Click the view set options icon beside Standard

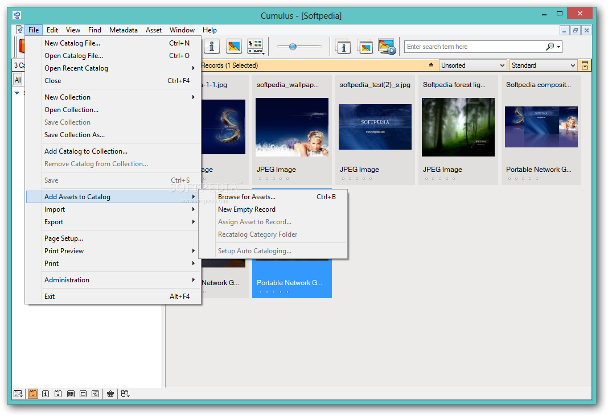pyautogui.click(x=585, y=65)
